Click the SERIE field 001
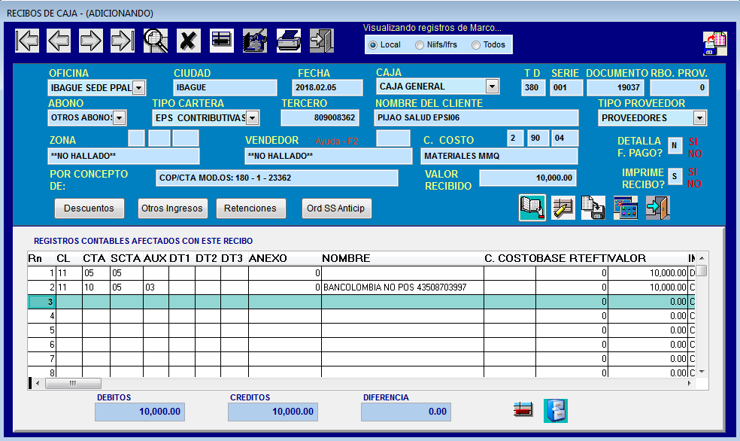Viewport: 740px width, 441px height. [566, 87]
